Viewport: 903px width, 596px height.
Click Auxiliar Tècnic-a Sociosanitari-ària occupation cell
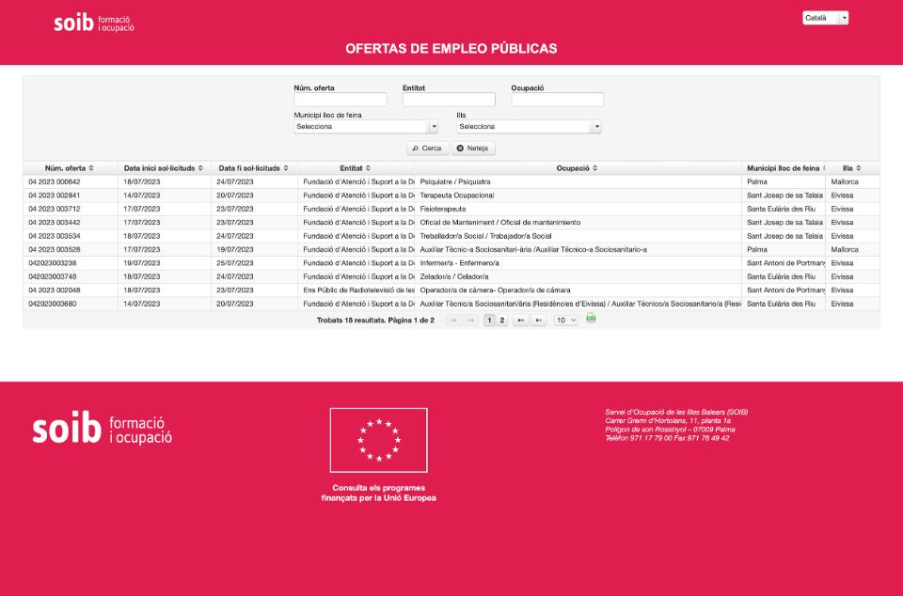578,250
